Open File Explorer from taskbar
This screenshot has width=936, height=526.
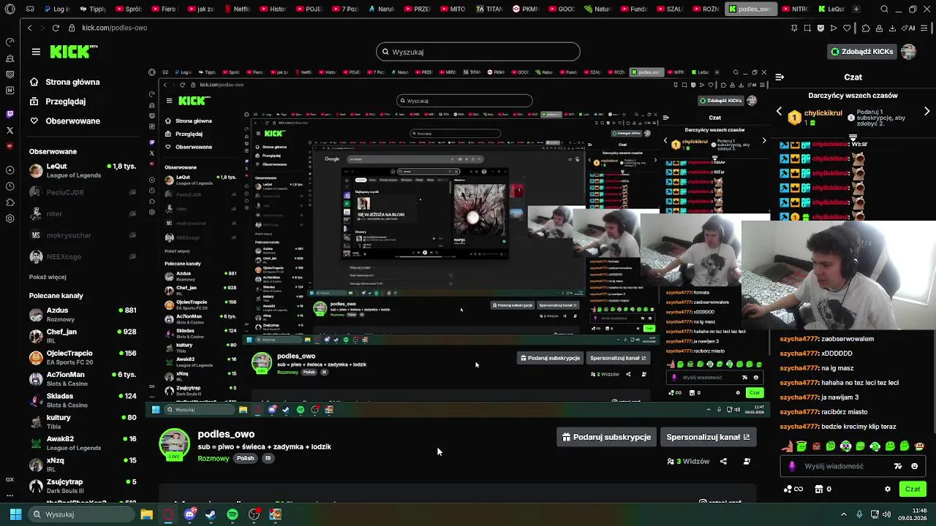(147, 514)
